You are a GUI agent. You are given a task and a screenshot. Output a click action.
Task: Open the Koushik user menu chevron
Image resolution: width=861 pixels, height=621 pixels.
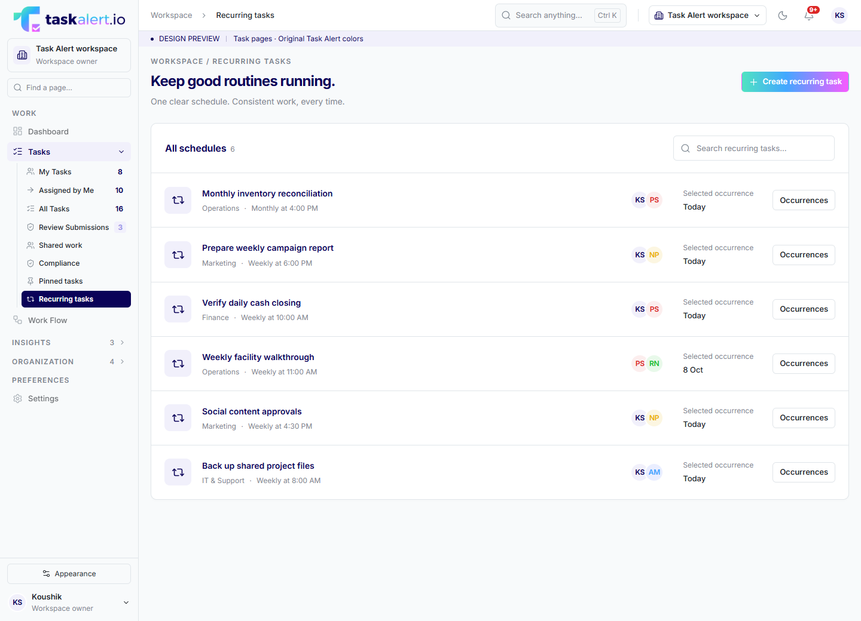pos(126,602)
